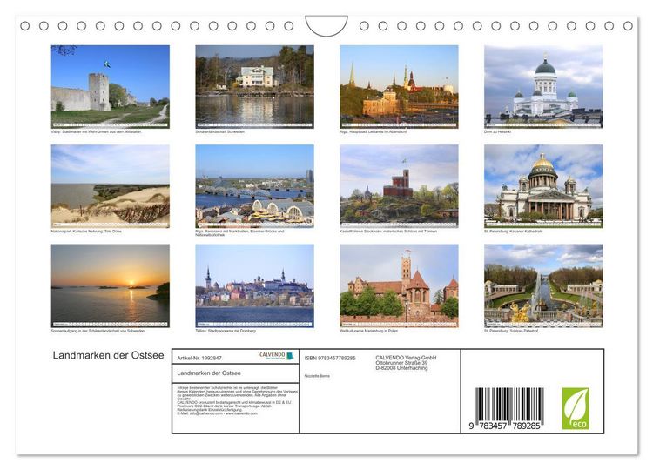Click the caption 'Kastellholmen Stockholm'

[x=388, y=231]
